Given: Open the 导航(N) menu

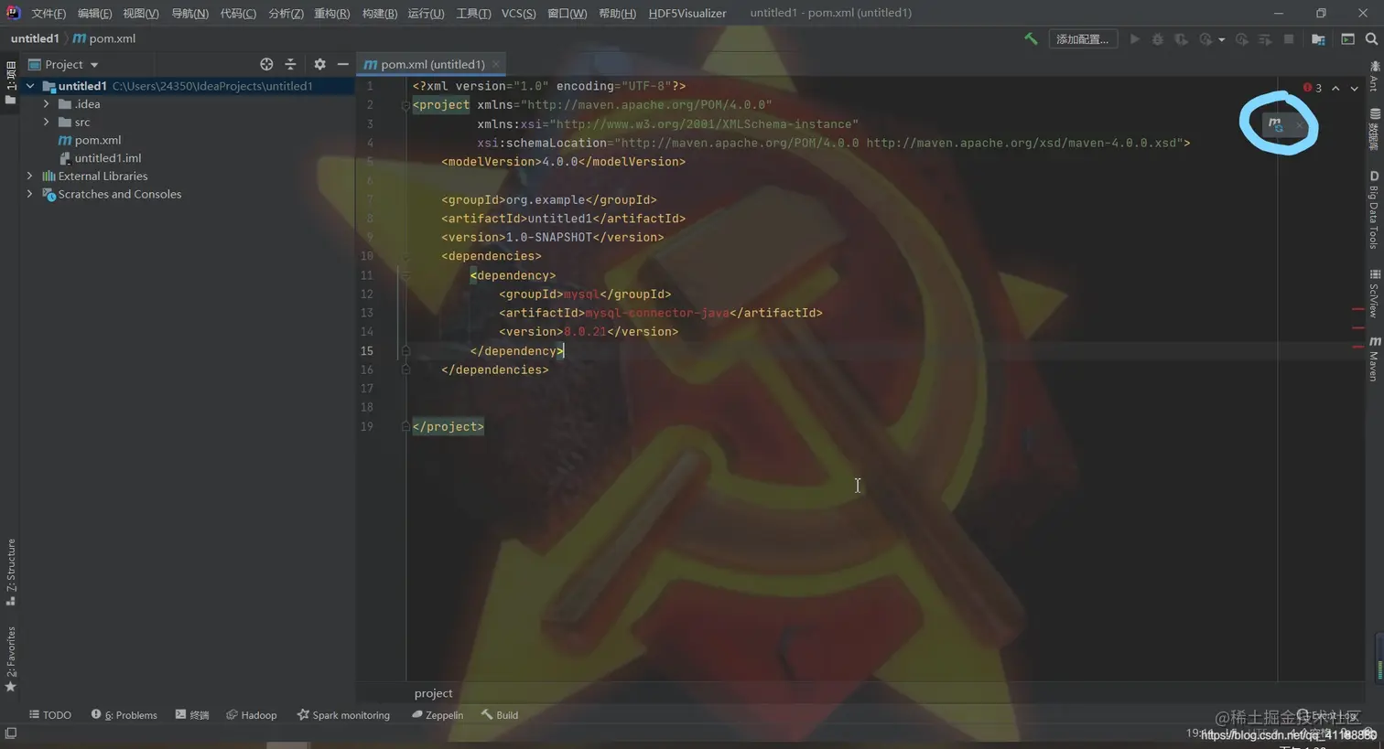Looking at the screenshot, I should point(189,13).
